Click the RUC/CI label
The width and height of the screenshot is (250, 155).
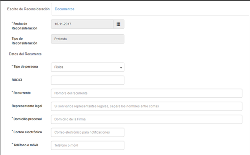click(x=17, y=80)
